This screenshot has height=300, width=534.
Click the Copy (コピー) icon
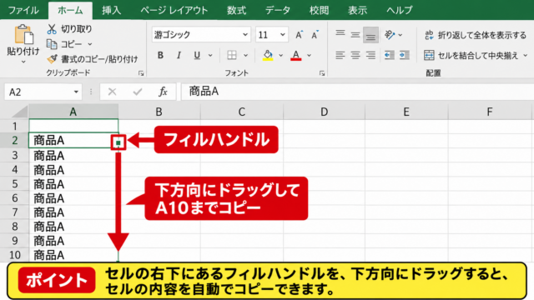(x=52, y=44)
